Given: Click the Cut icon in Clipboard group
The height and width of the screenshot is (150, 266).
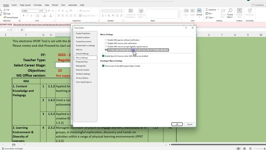Looking at the screenshot, I should coord(5,10).
